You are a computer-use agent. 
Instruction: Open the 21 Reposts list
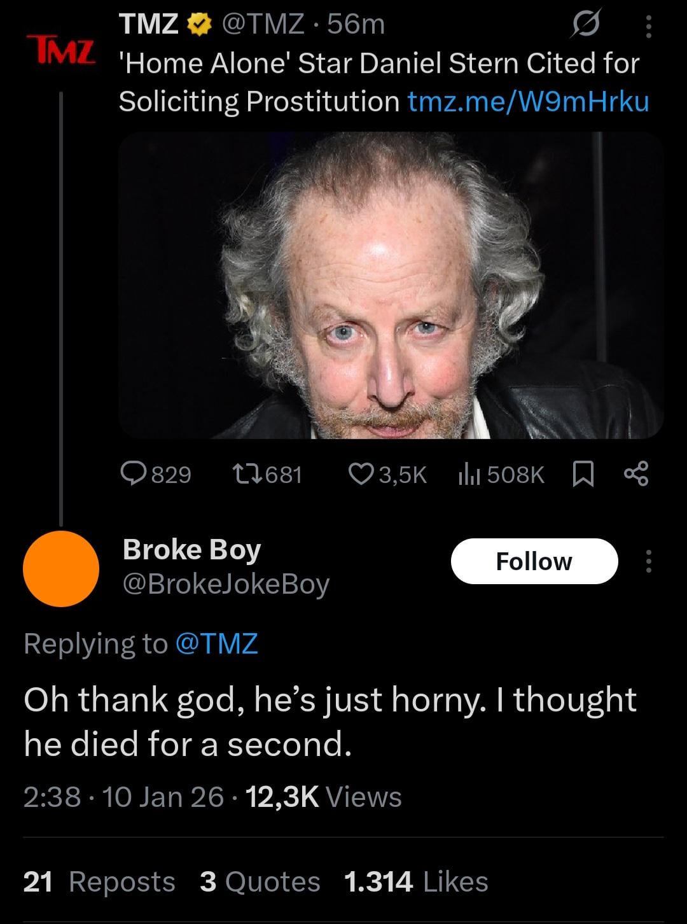point(99,882)
